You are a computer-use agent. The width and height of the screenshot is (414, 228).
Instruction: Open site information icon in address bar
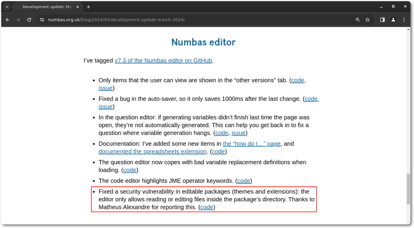pos(42,20)
